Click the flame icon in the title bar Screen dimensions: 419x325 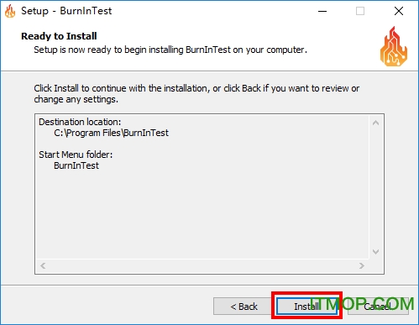[10, 12]
